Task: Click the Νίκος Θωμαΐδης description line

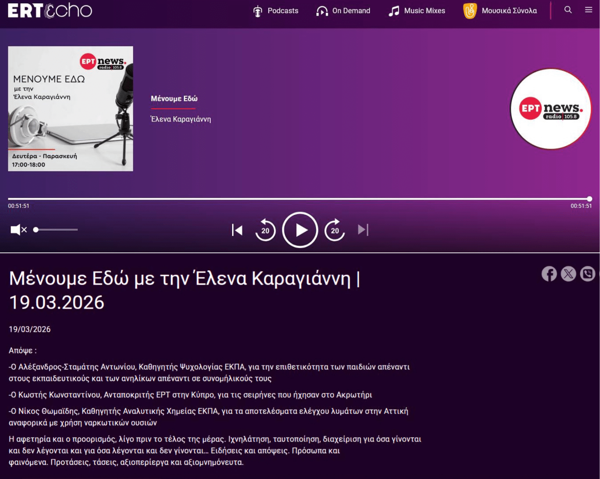Action: (x=208, y=417)
